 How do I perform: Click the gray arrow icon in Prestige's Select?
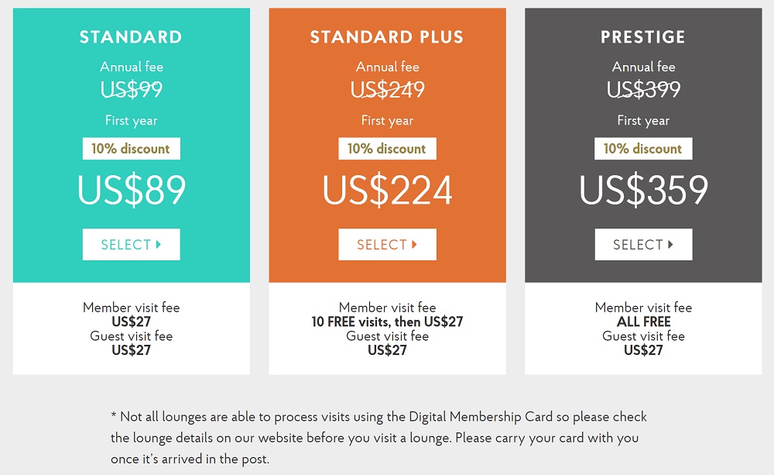(670, 245)
